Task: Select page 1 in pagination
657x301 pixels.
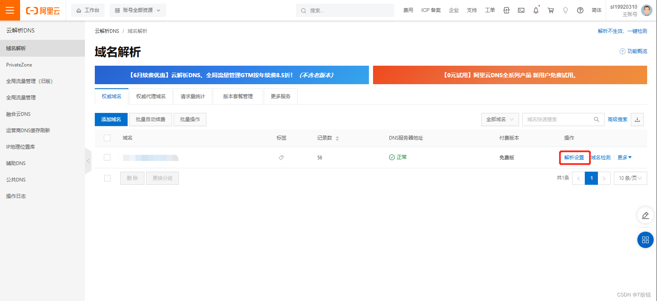Action: [591, 178]
